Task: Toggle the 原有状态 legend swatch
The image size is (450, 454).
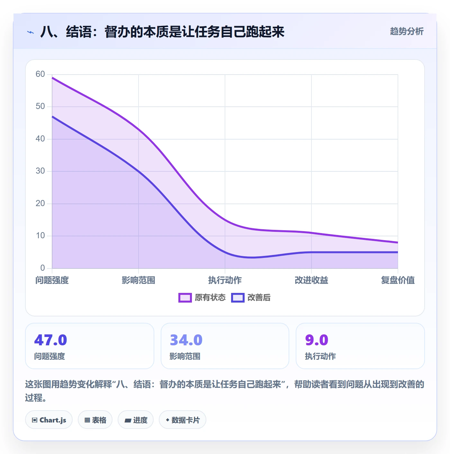Action: pos(185,298)
